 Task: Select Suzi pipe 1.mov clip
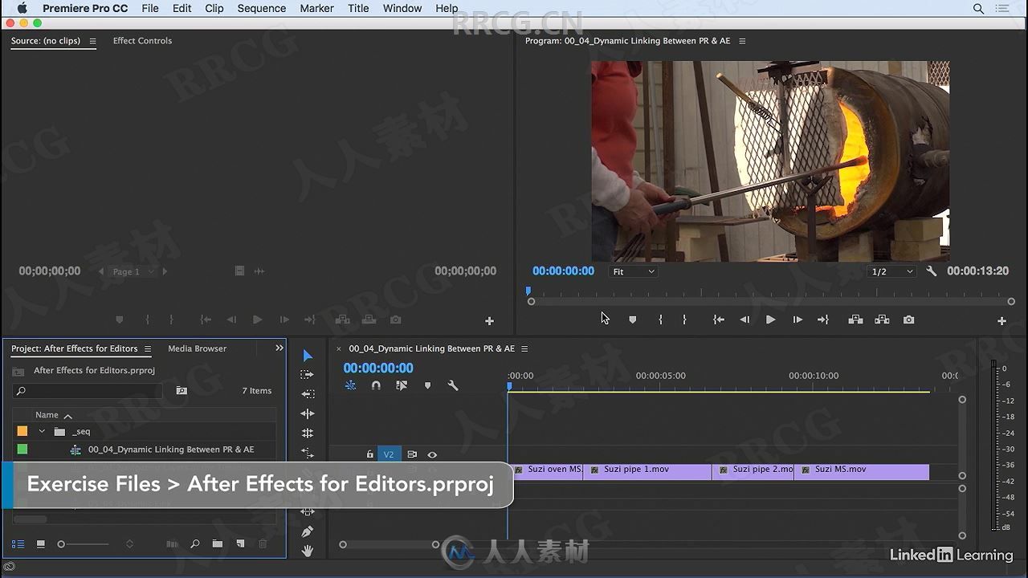[647, 472]
